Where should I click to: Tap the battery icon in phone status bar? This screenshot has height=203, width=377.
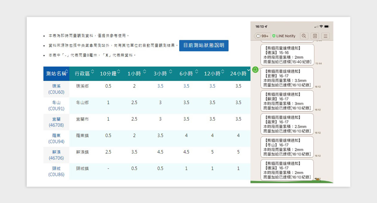(327, 26)
